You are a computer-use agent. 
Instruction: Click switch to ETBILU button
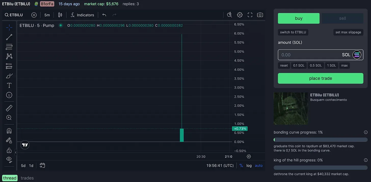click(293, 32)
